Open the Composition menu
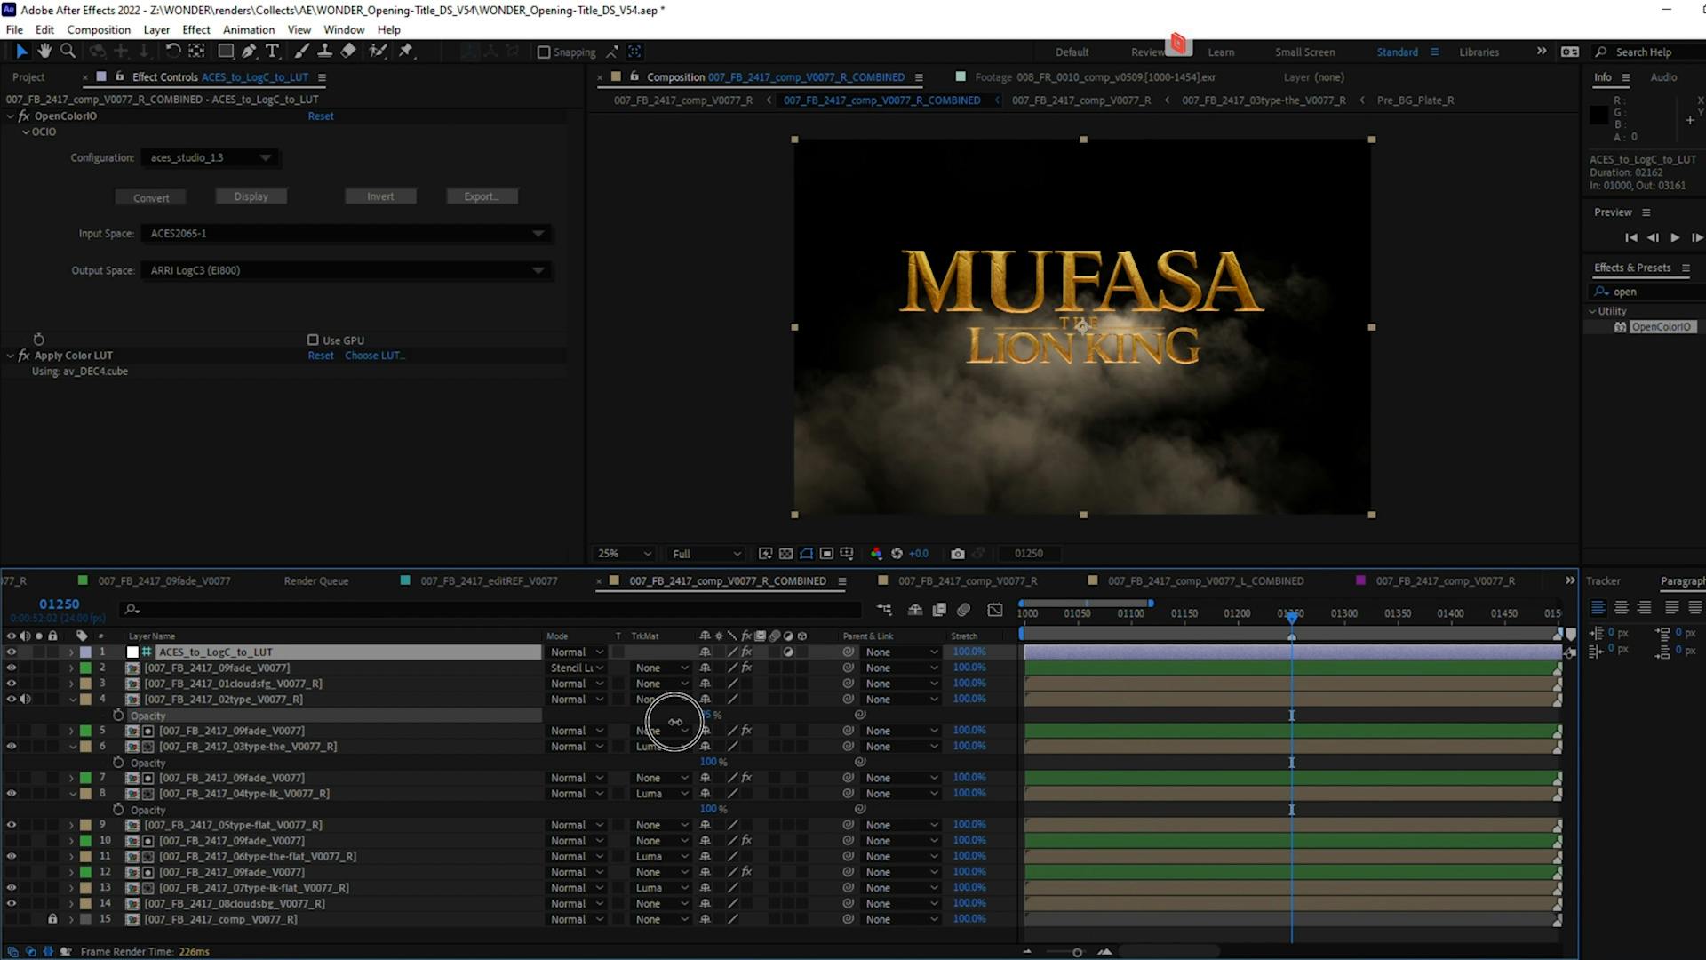 (99, 29)
